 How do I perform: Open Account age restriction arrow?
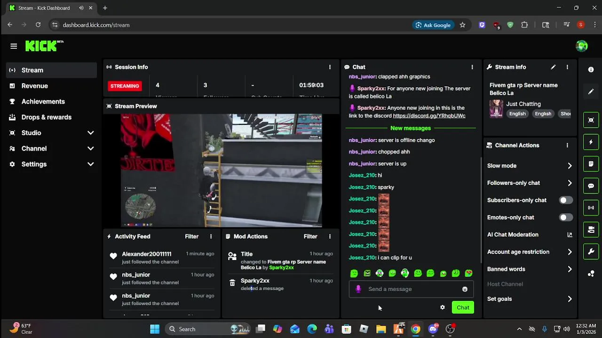(x=570, y=252)
